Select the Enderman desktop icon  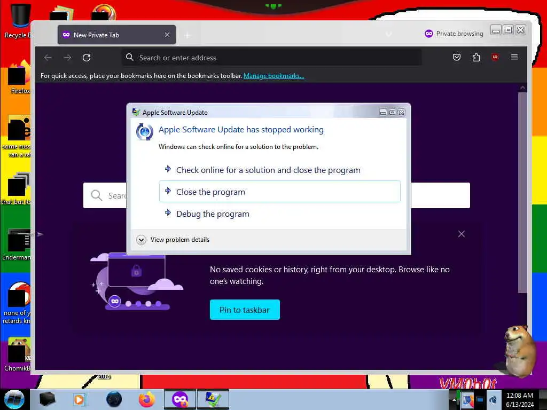[17, 244]
